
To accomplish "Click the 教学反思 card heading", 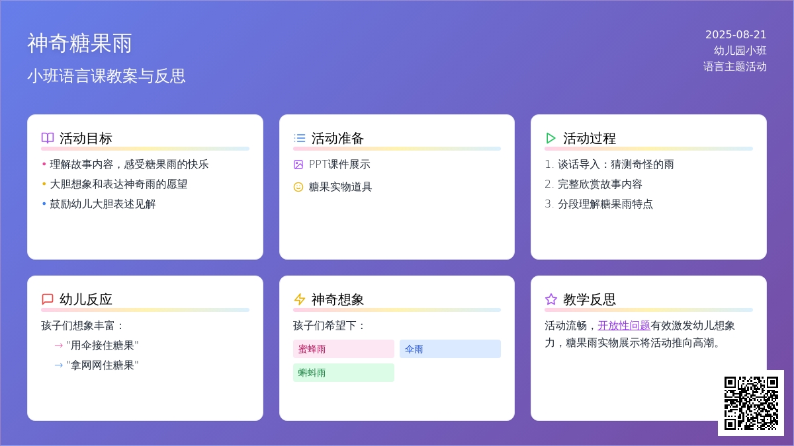I will 590,299.
